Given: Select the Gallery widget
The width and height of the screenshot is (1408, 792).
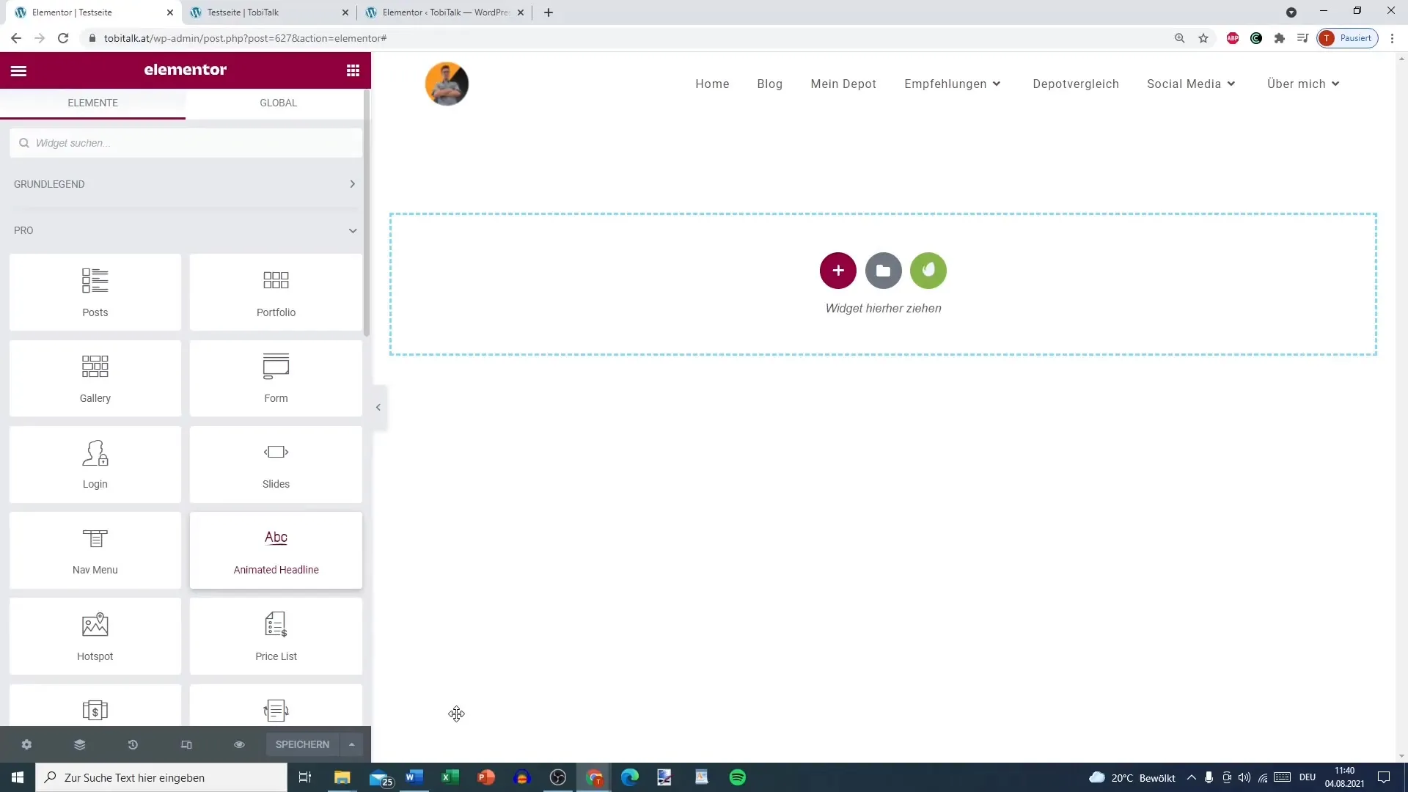Looking at the screenshot, I should coord(95,378).
